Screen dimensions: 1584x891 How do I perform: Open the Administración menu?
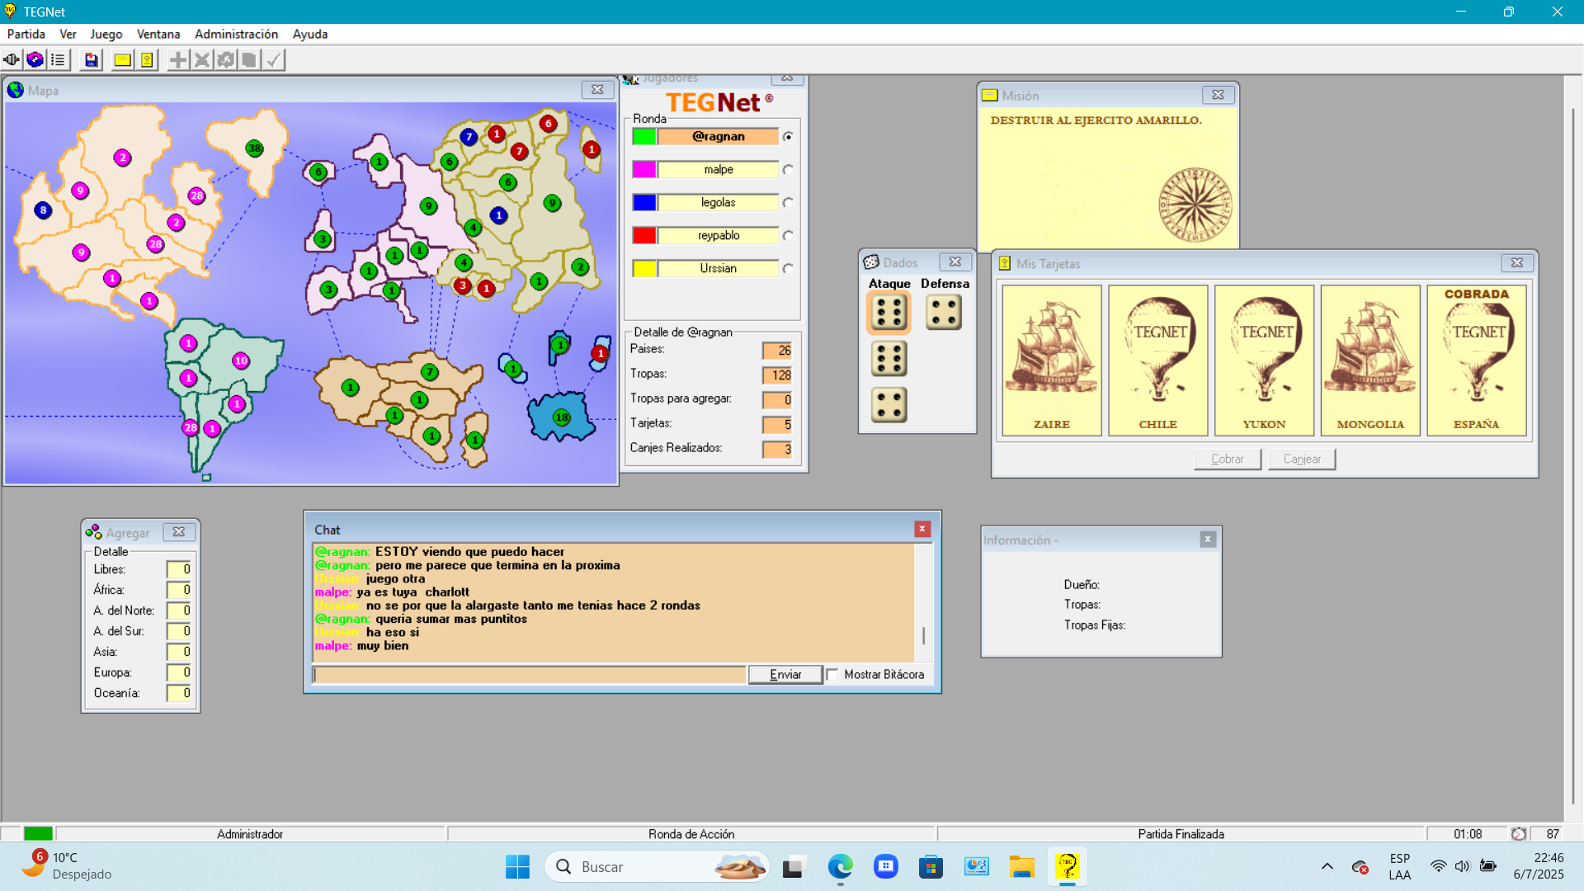(236, 34)
